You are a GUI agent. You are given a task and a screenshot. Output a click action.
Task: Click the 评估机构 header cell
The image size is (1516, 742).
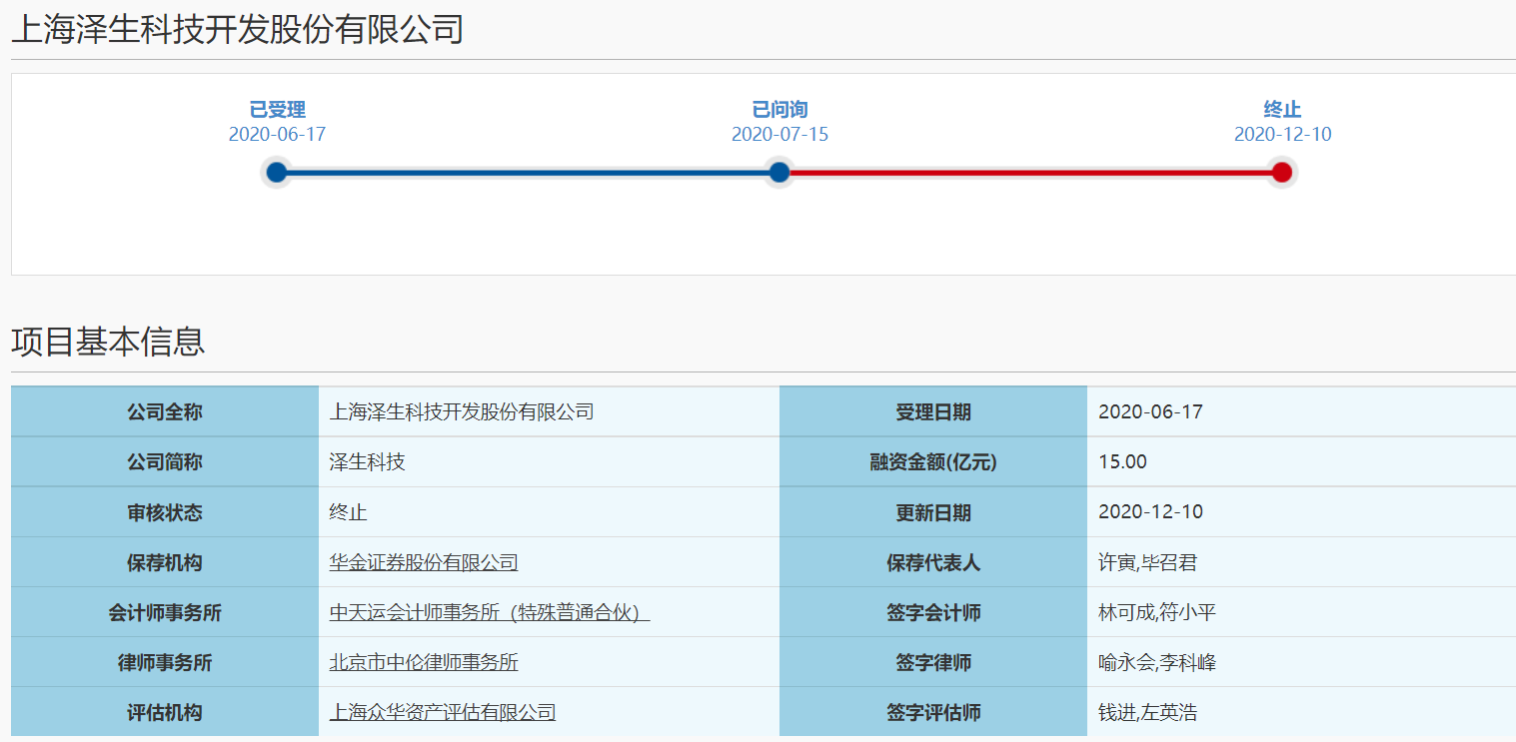pos(165,712)
